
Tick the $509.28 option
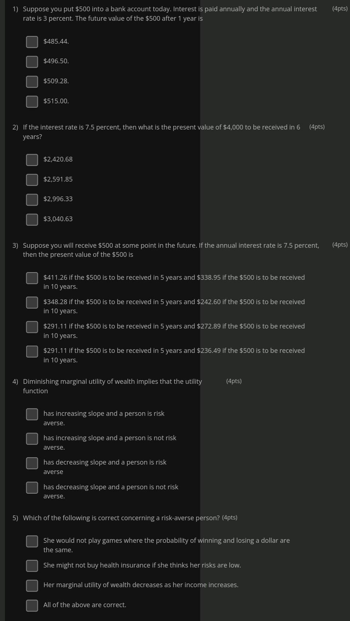click(x=32, y=81)
